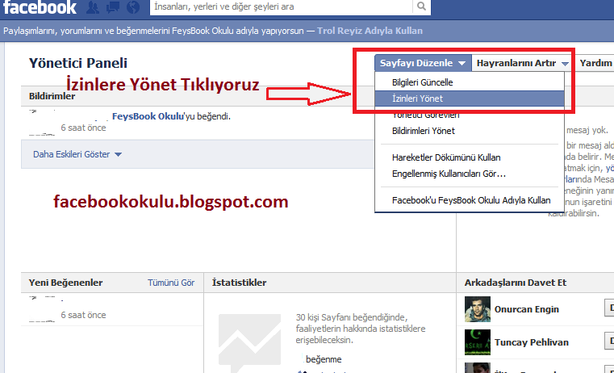This screenshot has height=373, width=614.
Task: Open messages icon in top bar
Action: click(113, 7)
